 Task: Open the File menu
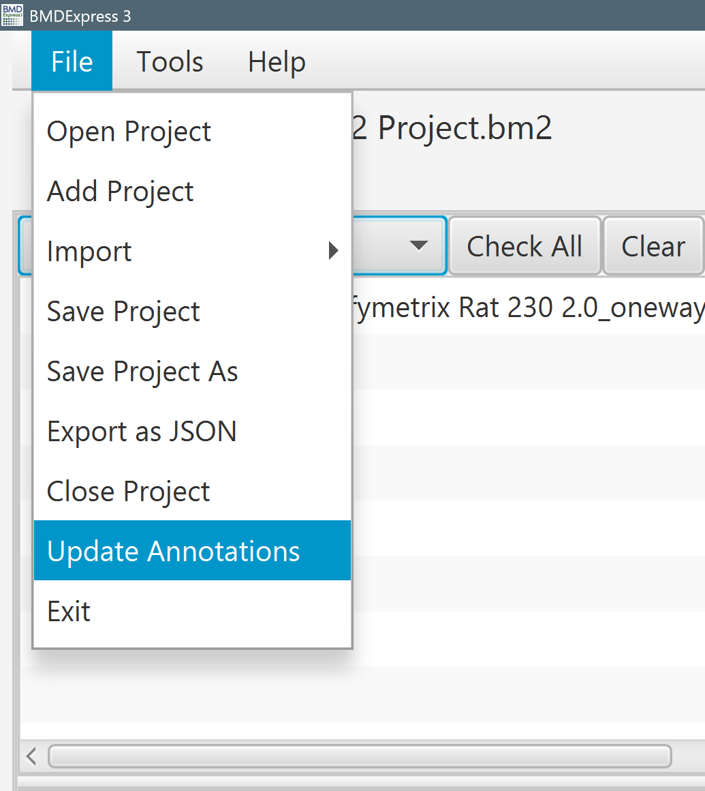click(72, 61)
